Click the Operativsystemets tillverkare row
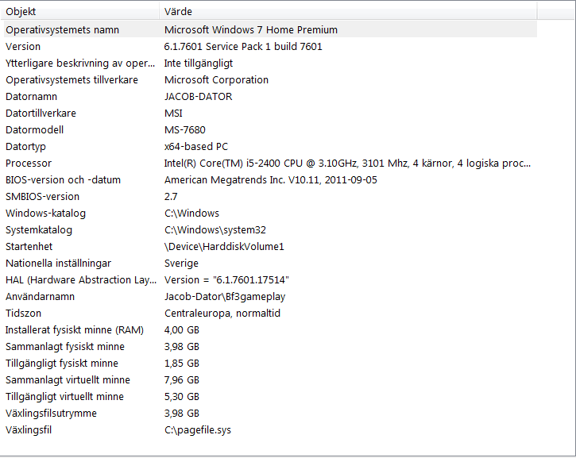 click(x=72, y=79)
